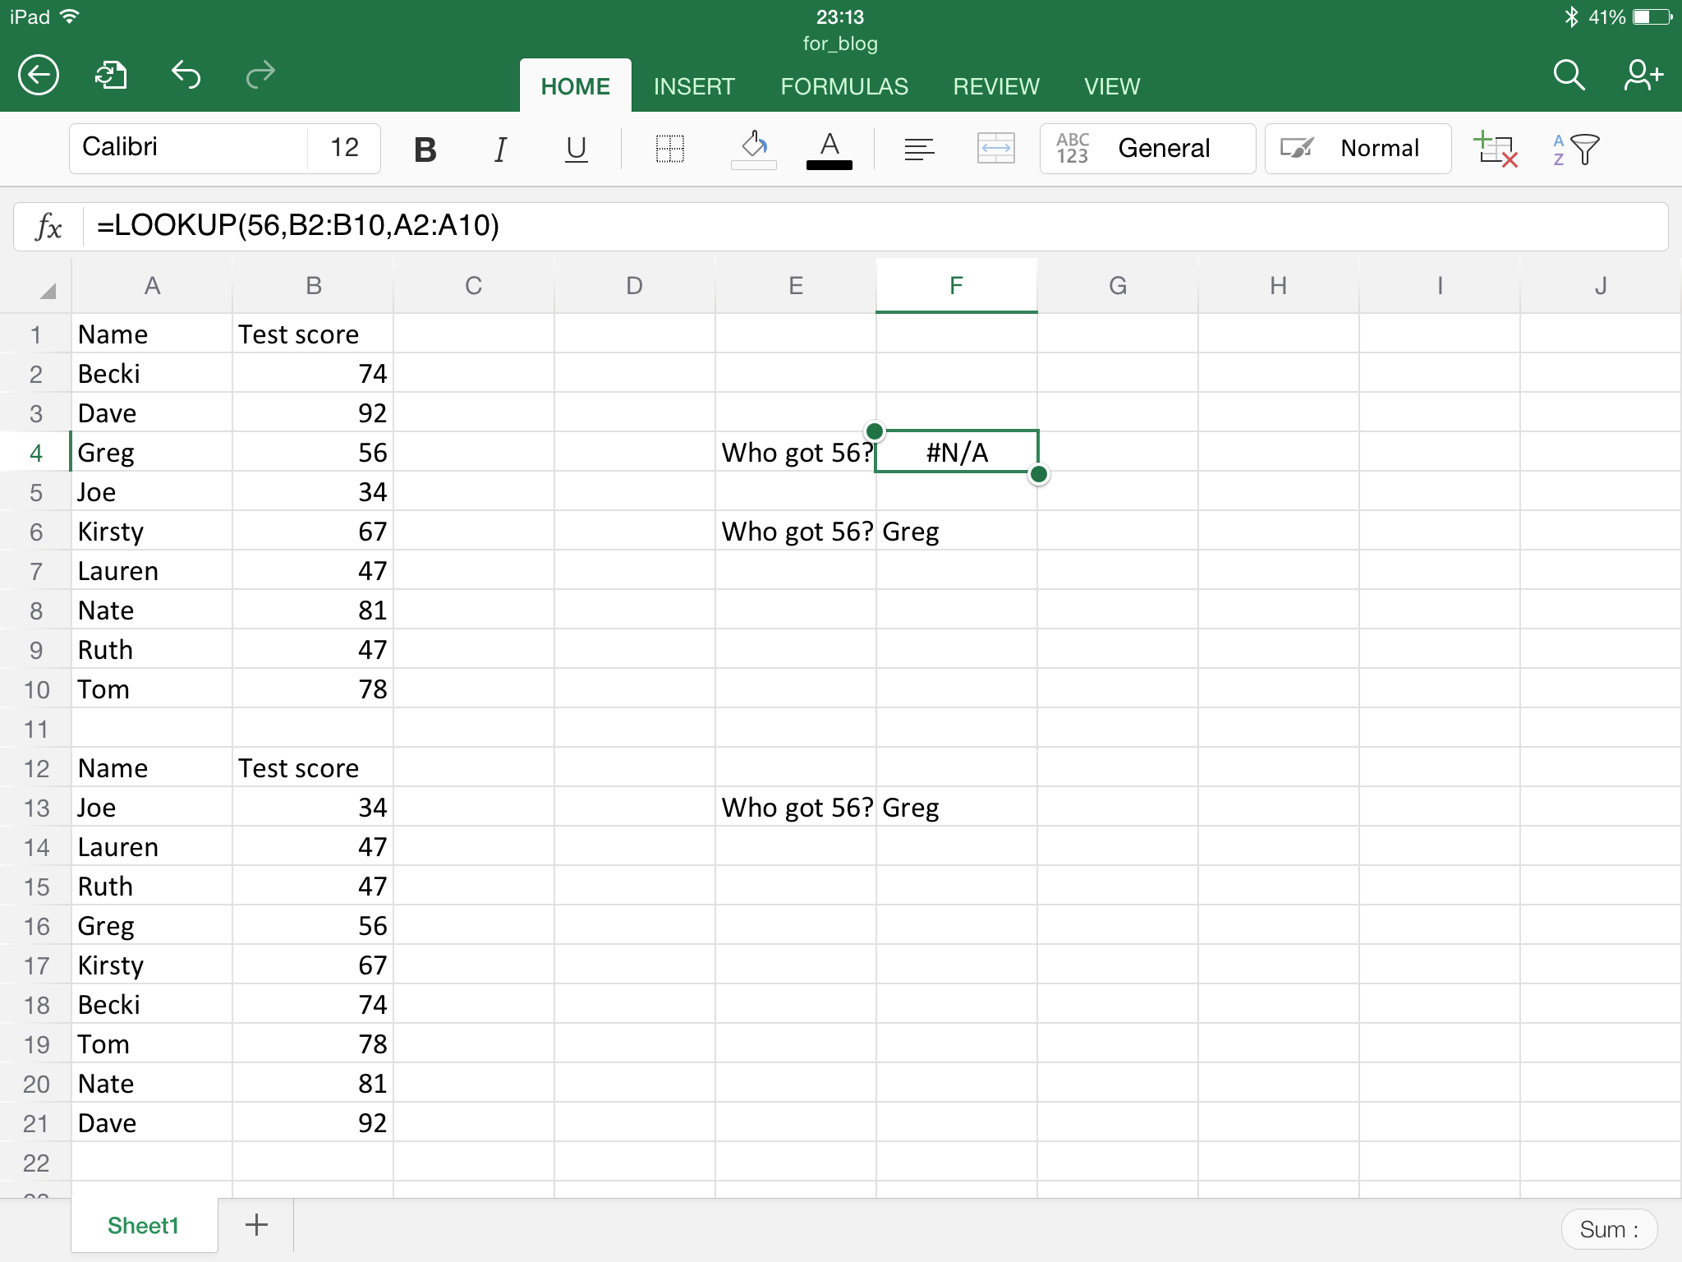The image size is (1682, 1262).
Task: Click the merge cells icon
Action: [995, 149]
